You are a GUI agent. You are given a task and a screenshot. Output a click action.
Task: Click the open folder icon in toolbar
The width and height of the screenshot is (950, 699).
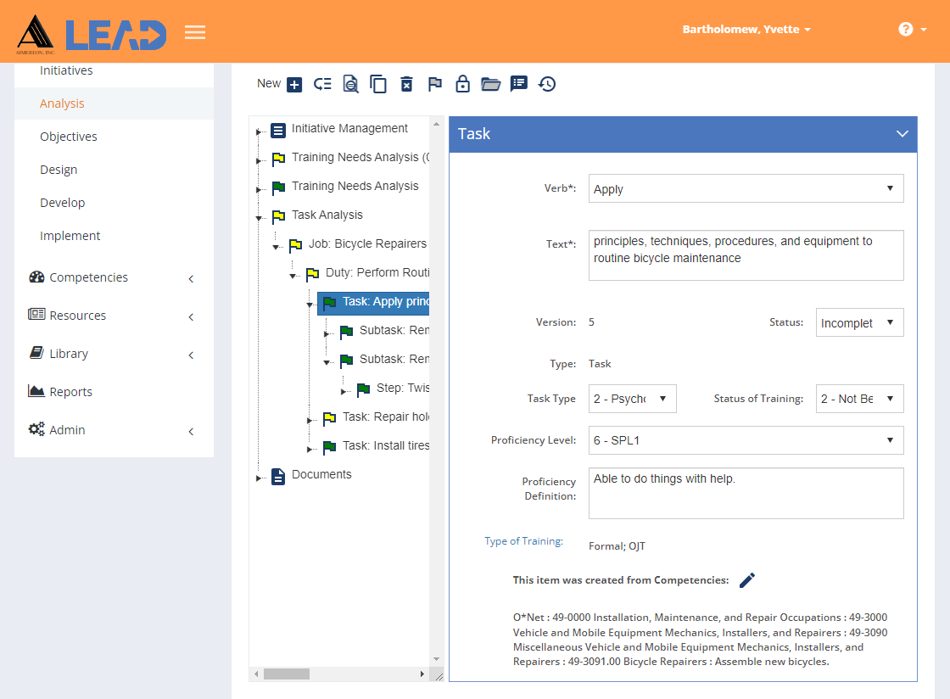point(491,84)
